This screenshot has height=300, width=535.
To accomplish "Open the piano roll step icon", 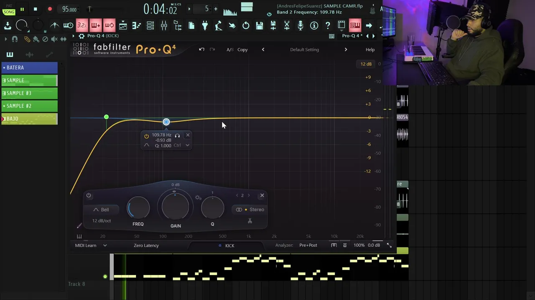I will 137,25.
